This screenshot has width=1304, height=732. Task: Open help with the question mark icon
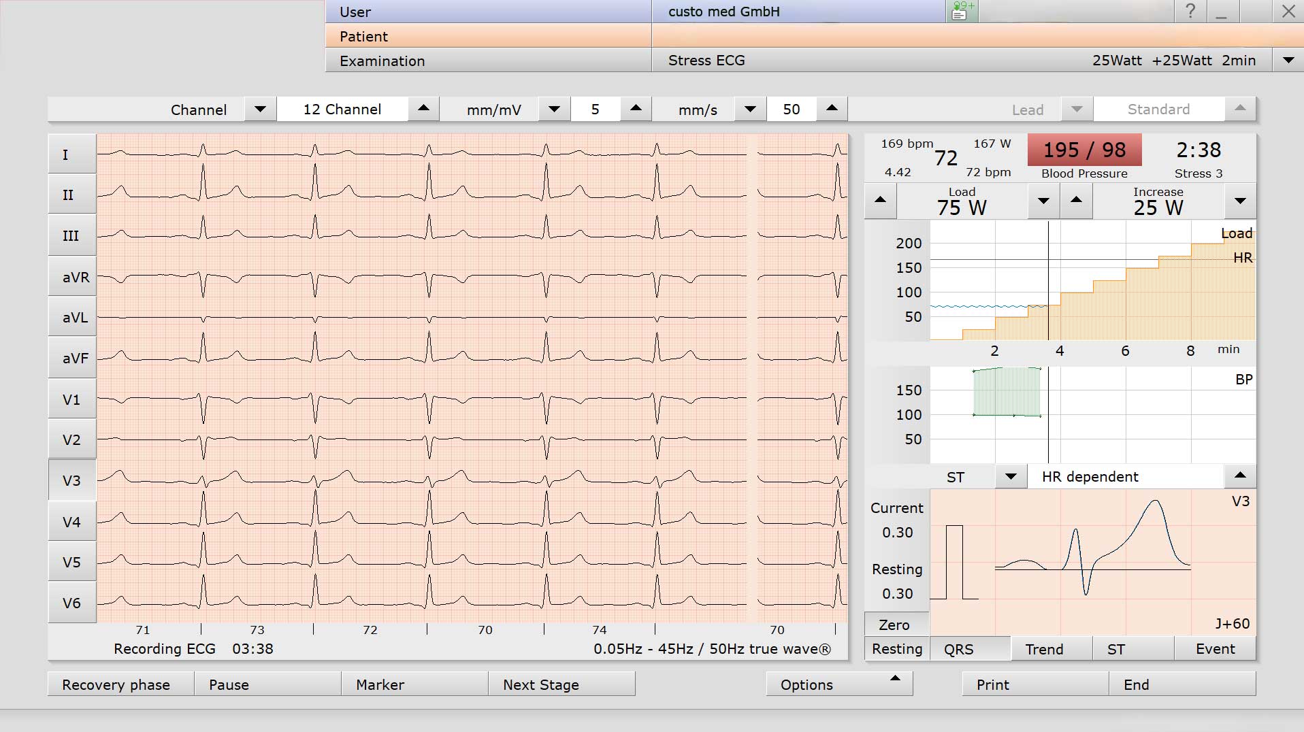(1190, 11)
